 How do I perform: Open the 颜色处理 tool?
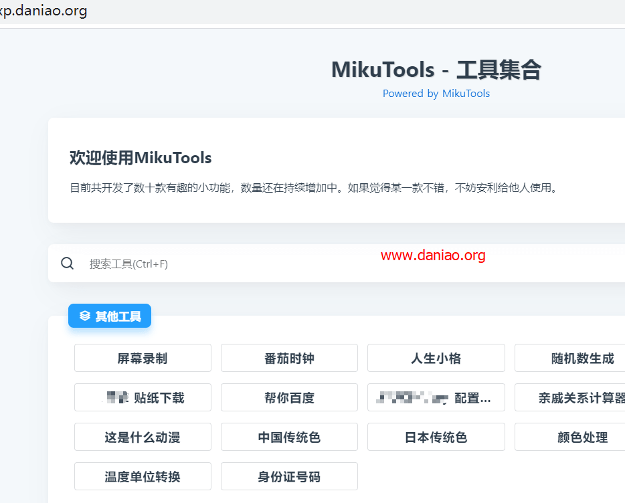click(x=570, y=437)
